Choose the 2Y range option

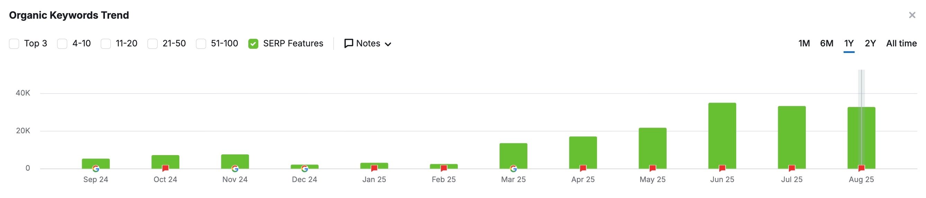pos(870,44)
